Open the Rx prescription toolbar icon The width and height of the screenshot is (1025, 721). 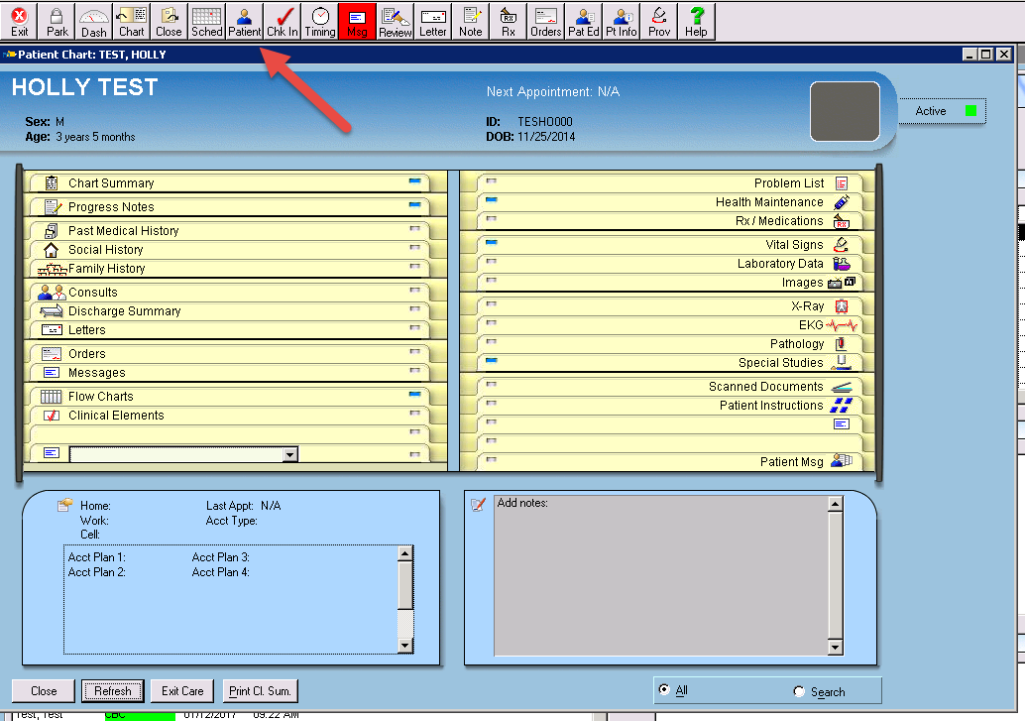pos(509,21)
